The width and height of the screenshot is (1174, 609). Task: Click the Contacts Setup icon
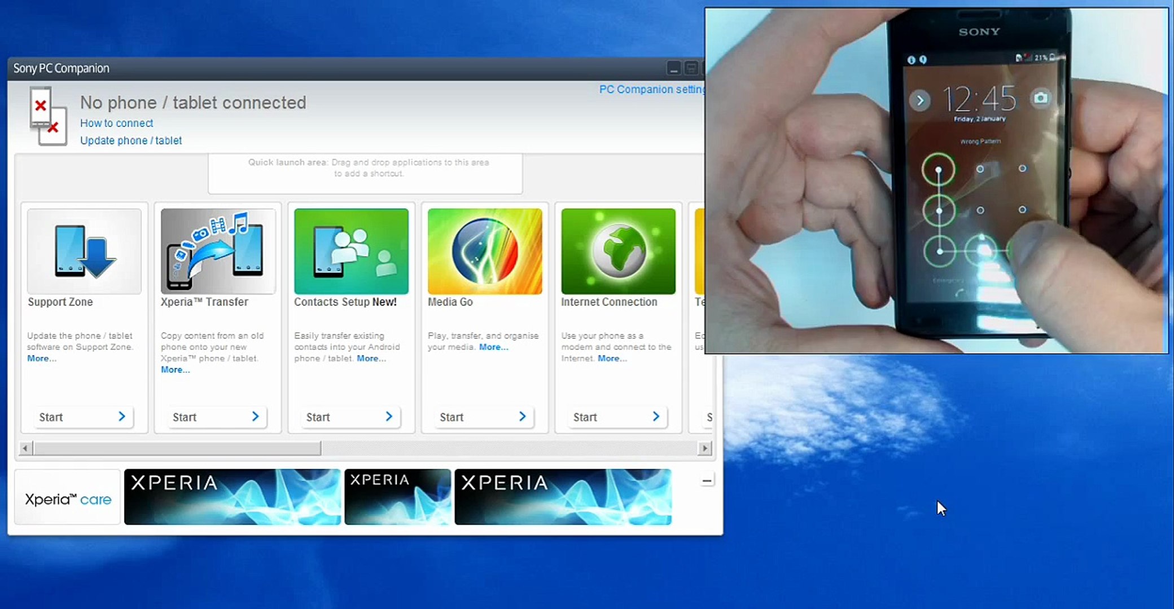tap(351, 251)
